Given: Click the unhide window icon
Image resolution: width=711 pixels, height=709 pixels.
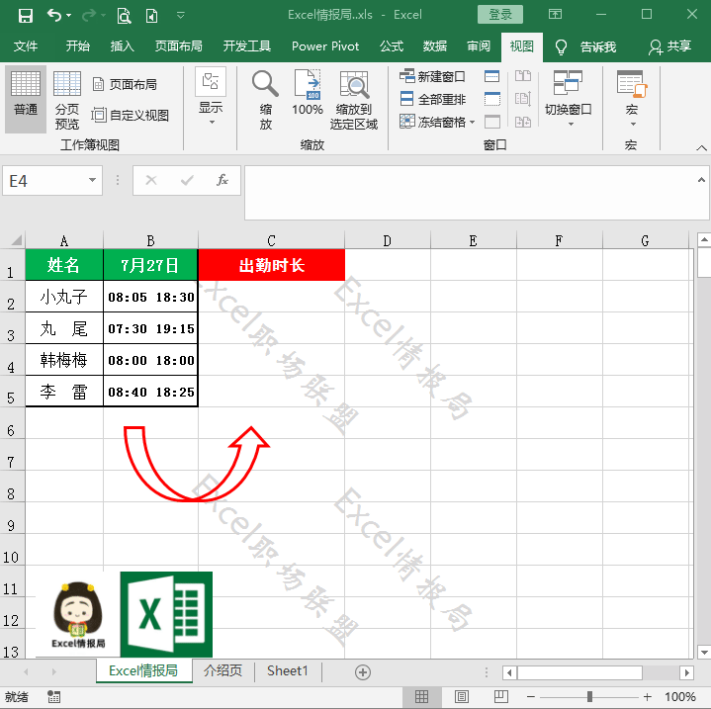Looking at the screenshot, I should 492,122.
